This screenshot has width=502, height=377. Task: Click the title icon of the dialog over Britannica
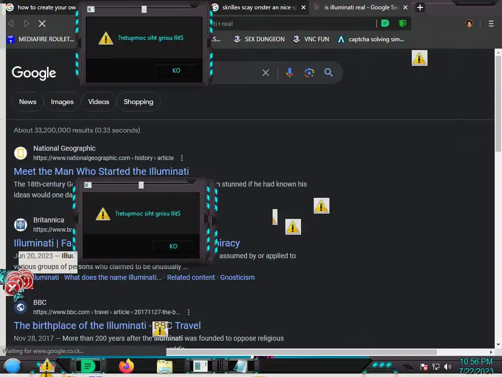click(x=88, y=185)
